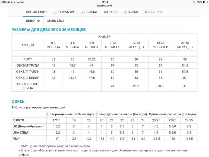The width and height of the screenshot is (209, 157).
Task: Switch to the ДЕВУШКИ size category
Action: (90, 12)
